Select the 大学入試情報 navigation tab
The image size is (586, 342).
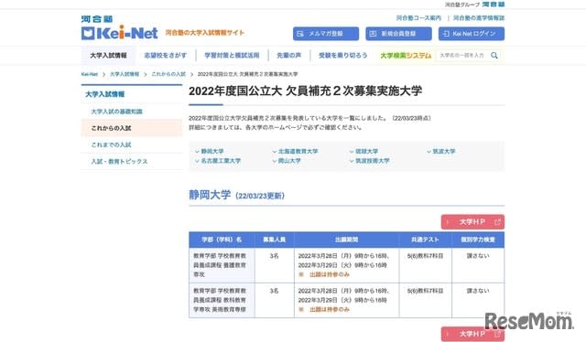[108, 56]
